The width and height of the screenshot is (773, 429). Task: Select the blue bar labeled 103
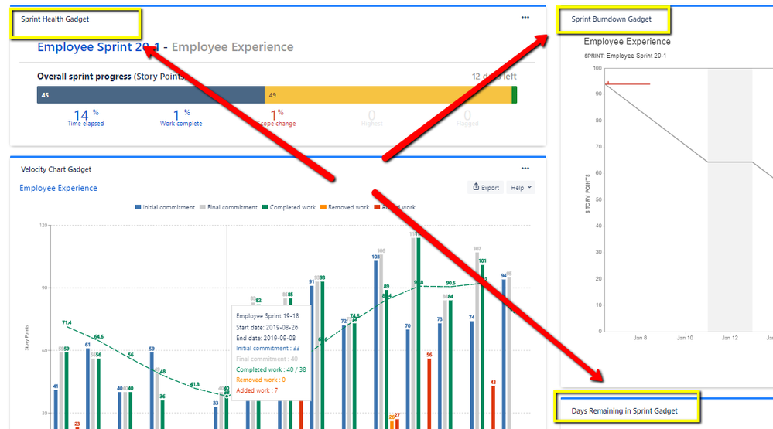[x=375, y=344]
